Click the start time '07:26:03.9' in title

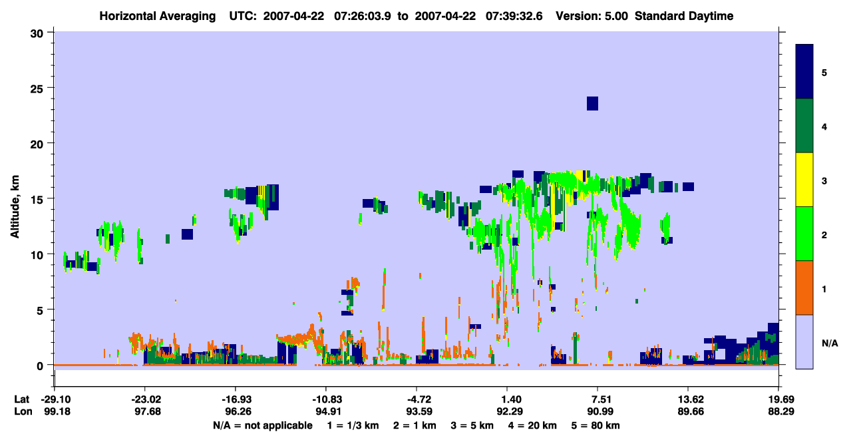tap(363, 16)
